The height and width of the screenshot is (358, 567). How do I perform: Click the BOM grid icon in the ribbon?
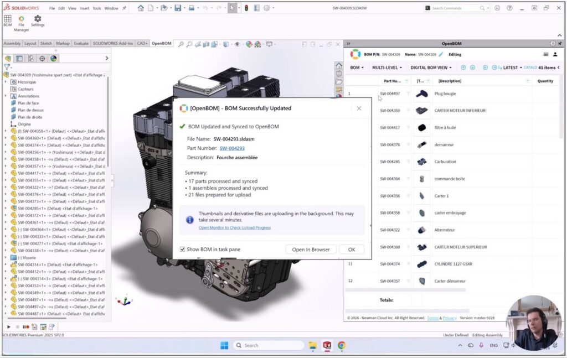pyautogui.click(x=8, y=19)
